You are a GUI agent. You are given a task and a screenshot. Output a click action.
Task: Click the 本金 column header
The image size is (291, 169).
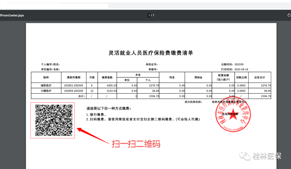[x=138, y=75]
